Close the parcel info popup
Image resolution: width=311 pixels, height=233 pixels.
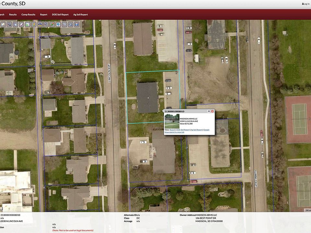(x=213, y=111)
